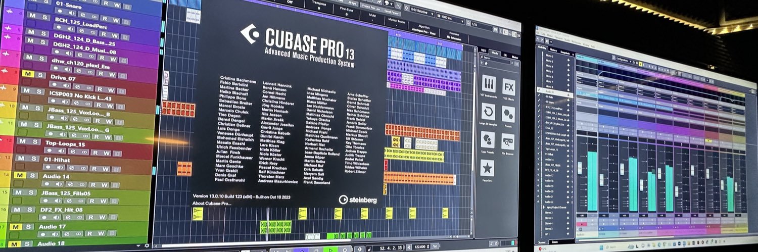This screenshot has height=252, width=758.
Task: Click the Steinberg logo in About box
Action: 358,199
